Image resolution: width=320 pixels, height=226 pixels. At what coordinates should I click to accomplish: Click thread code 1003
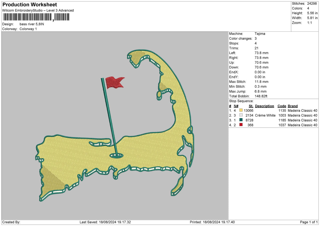coord(282,115)
